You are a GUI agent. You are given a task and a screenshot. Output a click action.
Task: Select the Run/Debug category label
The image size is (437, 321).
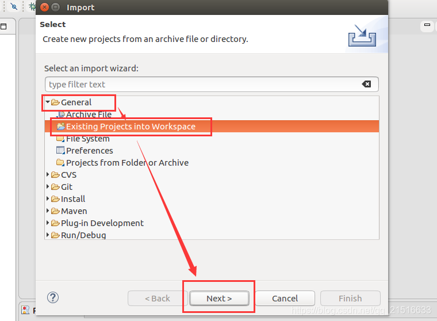click(x=83, y=235)
